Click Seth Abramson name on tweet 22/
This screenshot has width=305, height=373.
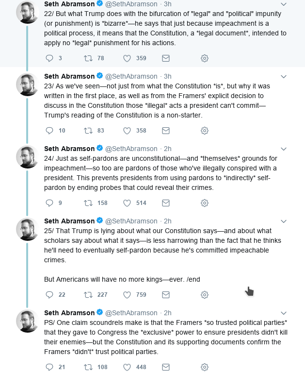(69, 4)
